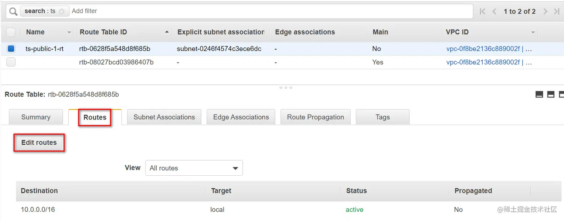Image resolution: width=564 pixels, height=220 pixels.
Task: Grab the pane splitter dots handle
Action: 286,87
